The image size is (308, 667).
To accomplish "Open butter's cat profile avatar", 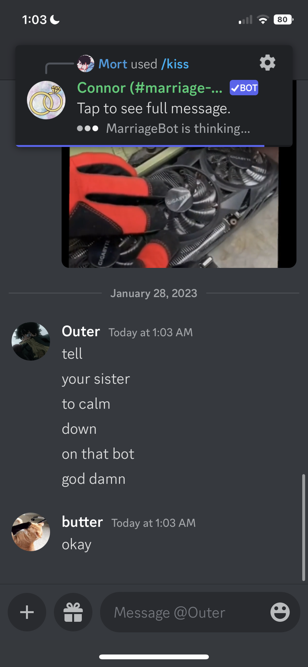I will pyautogui.click(x=31, y=532).
